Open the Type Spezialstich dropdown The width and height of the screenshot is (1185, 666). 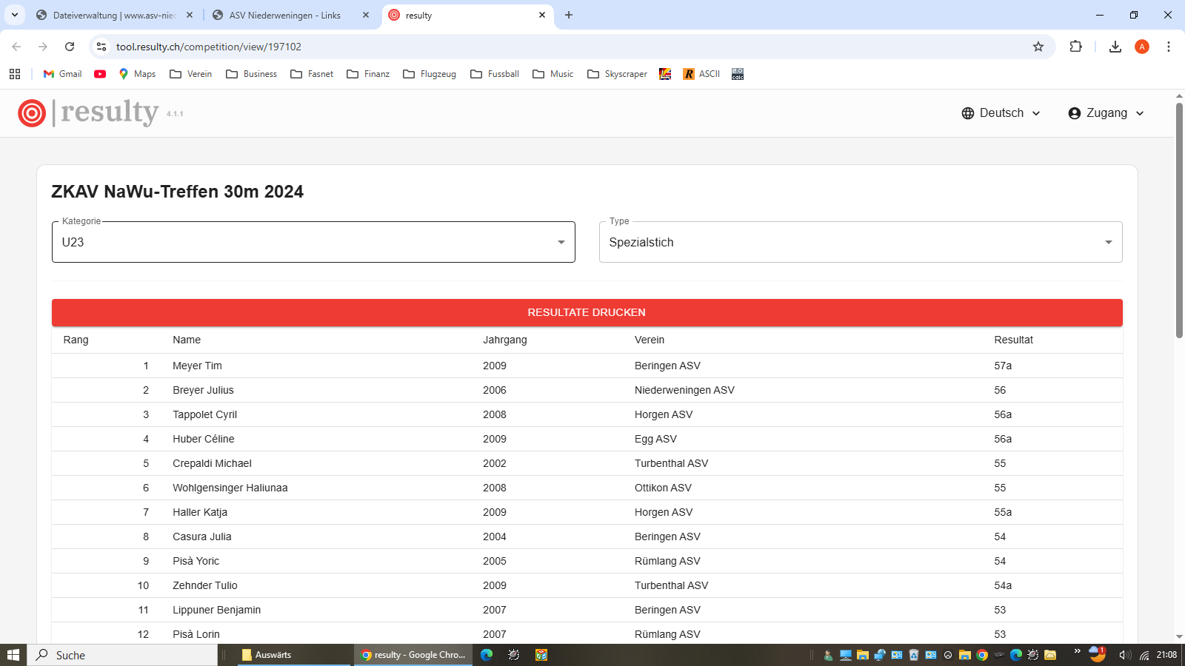click(x=860, y=242)
